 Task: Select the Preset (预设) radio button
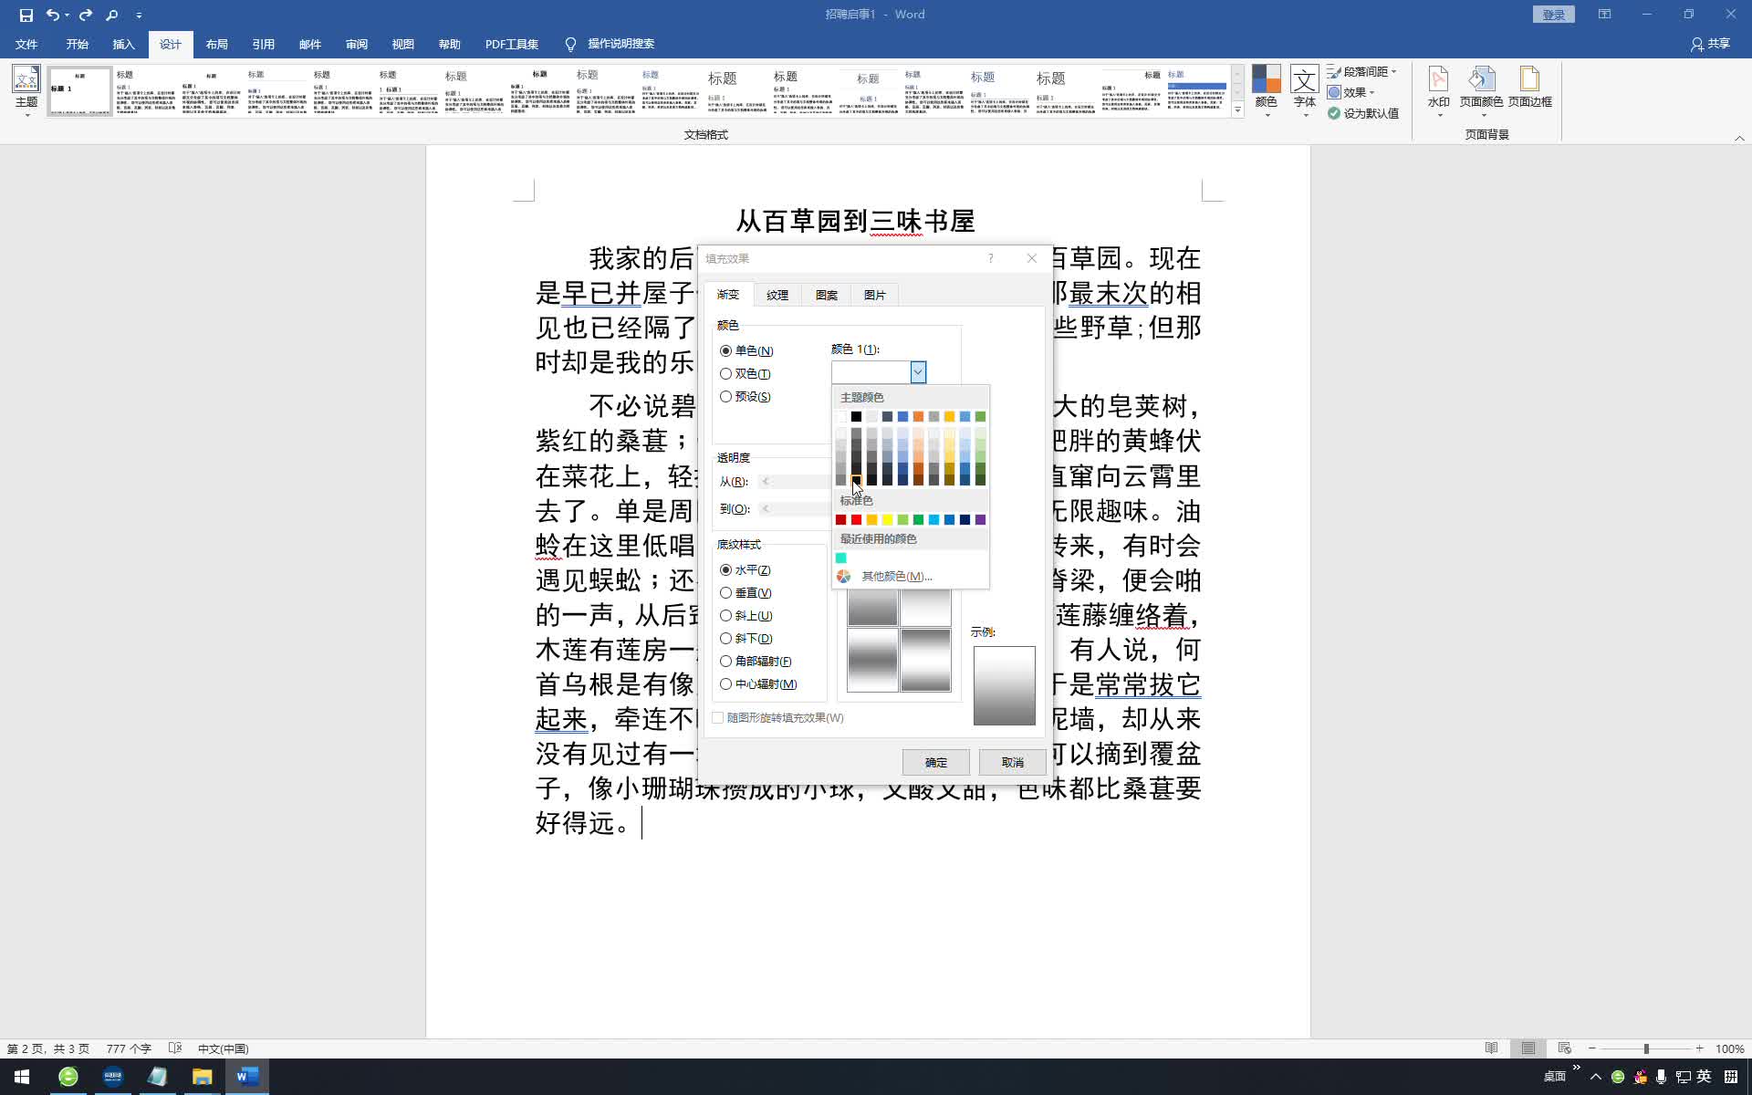(x=726, y=396)
